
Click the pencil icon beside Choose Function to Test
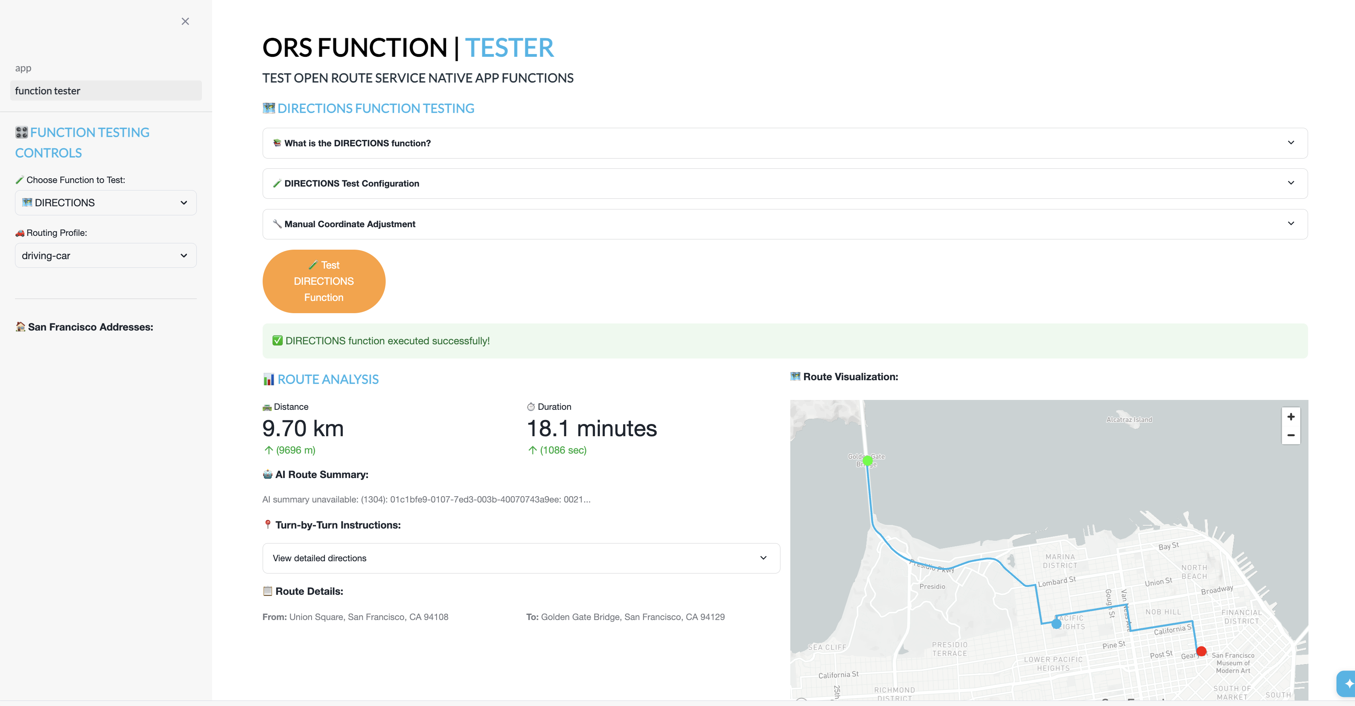click(20, 179)
